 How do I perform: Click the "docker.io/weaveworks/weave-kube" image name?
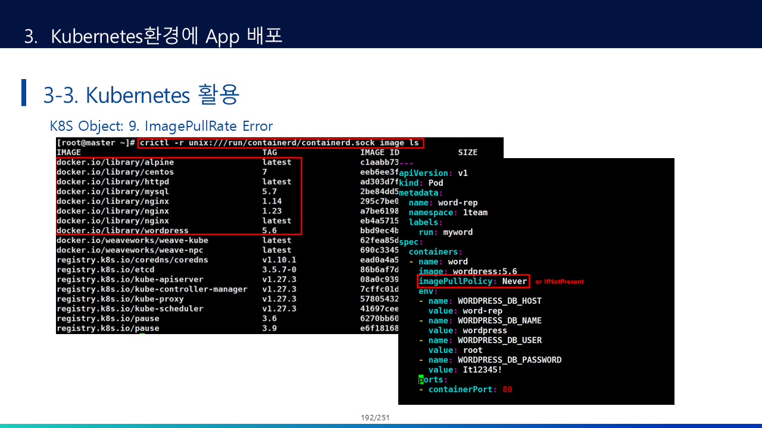pos(132,240)
